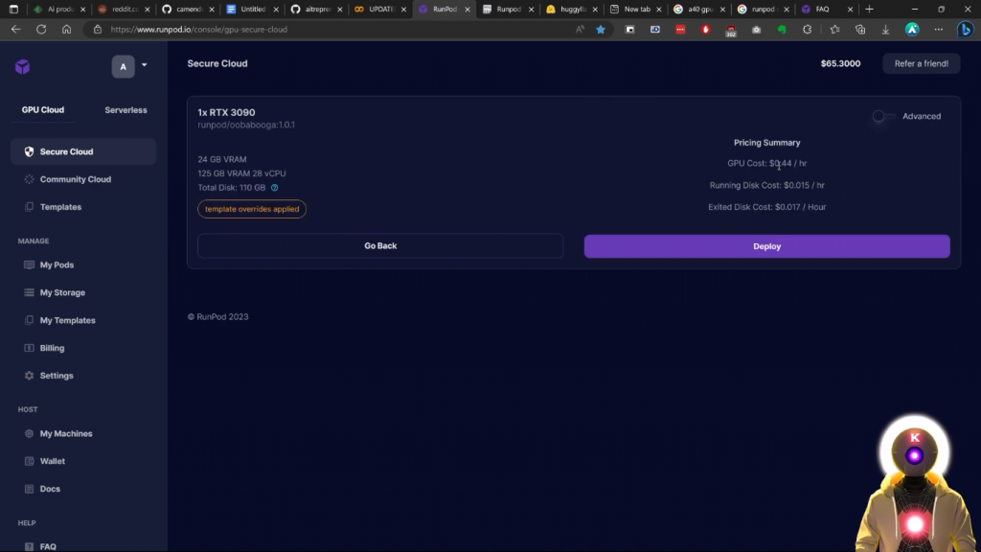Switch to the GPU Cloud tab
The image size is (981, 552).
click(42, 109)
